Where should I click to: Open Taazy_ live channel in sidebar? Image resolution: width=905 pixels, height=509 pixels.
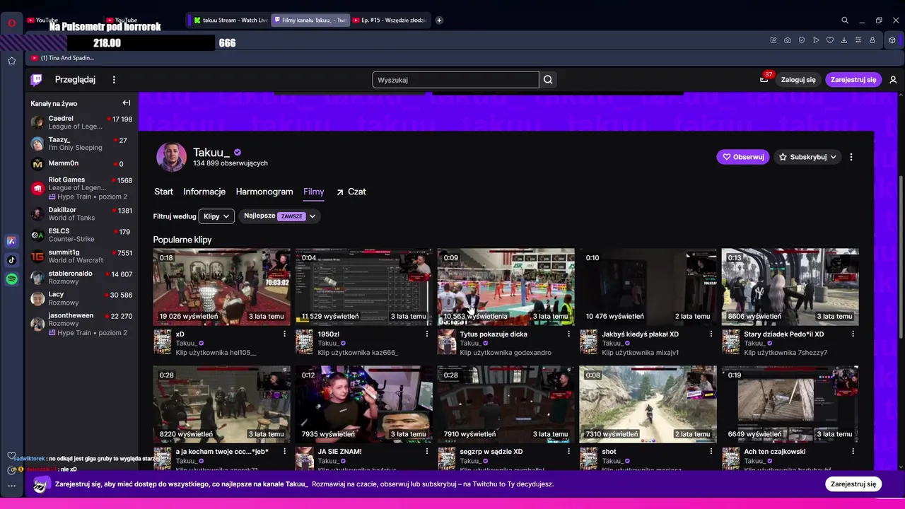click(81, 144)
